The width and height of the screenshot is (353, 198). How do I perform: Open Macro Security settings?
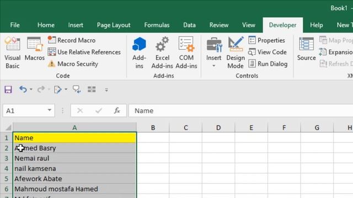coord(73,64)
